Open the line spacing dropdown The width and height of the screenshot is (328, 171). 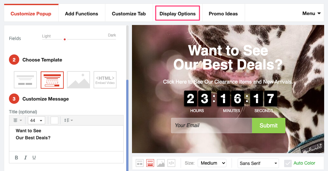[69, 120]
